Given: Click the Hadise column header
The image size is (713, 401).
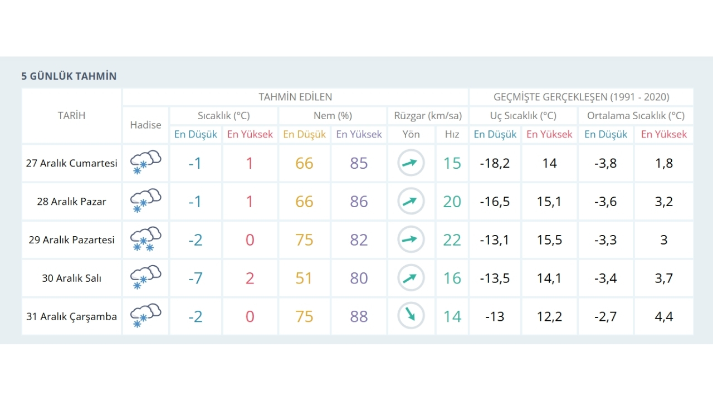Looking at the screenshot, I should (145, 125).
